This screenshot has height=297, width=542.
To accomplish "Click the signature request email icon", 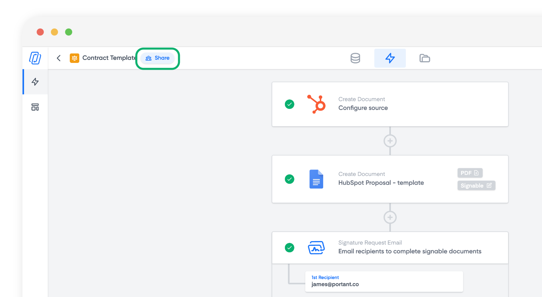I will [316, 248].
